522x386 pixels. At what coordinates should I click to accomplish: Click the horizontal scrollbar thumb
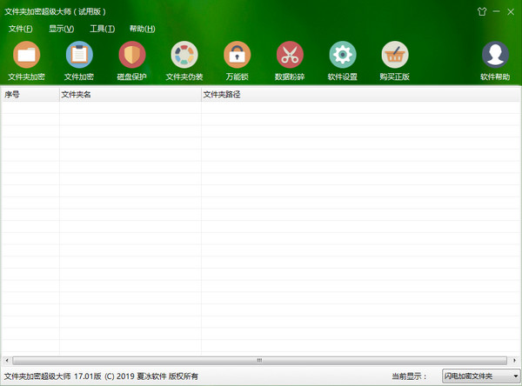tap(258, 360)
